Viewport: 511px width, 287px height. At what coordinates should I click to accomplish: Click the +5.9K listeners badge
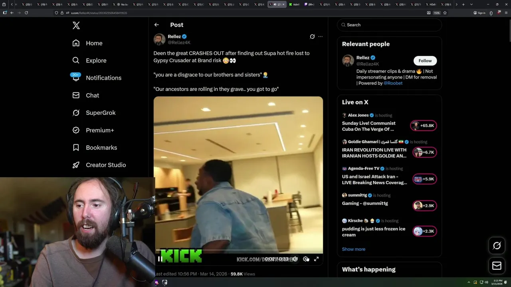pos(425,179)
